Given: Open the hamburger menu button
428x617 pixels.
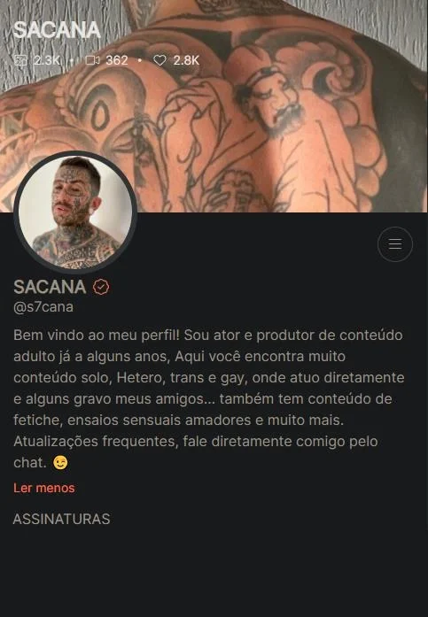Looking at the screenshot, I should coord(395,244).
